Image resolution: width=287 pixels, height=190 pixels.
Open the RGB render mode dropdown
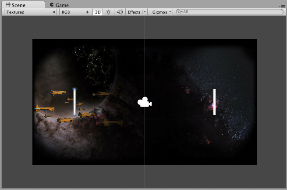point(75,12)
